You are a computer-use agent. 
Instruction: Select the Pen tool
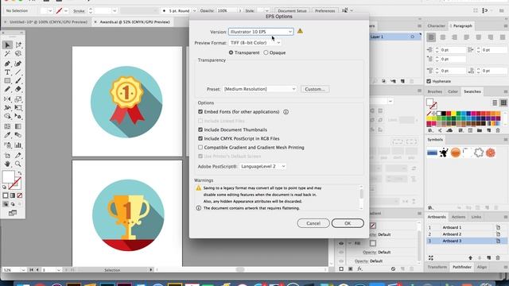pos(7,64)
